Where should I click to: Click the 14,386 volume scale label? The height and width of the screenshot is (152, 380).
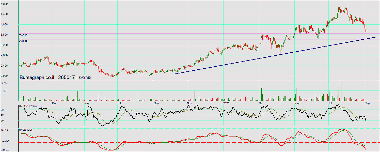pyautogui.click(x=4, y=83)
